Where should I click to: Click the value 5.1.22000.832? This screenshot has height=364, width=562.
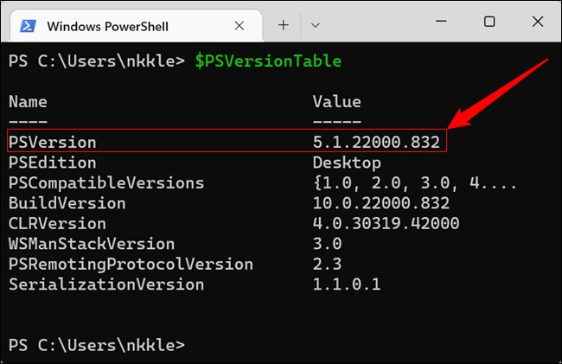(x=376, y=142)
